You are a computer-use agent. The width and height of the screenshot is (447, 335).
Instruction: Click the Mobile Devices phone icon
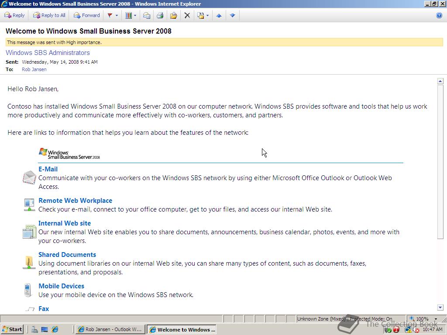pos(28,290)
